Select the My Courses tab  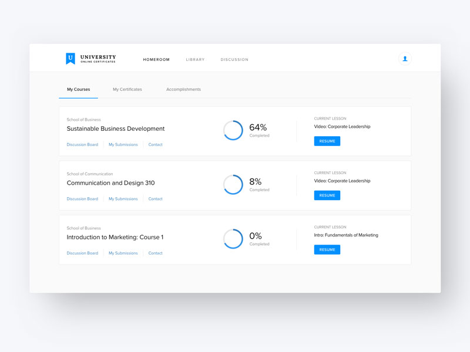pos(79,89)
